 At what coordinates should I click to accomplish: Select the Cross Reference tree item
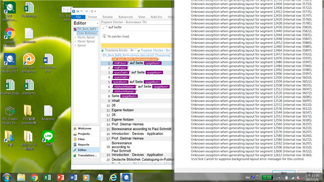click(87, 33)
